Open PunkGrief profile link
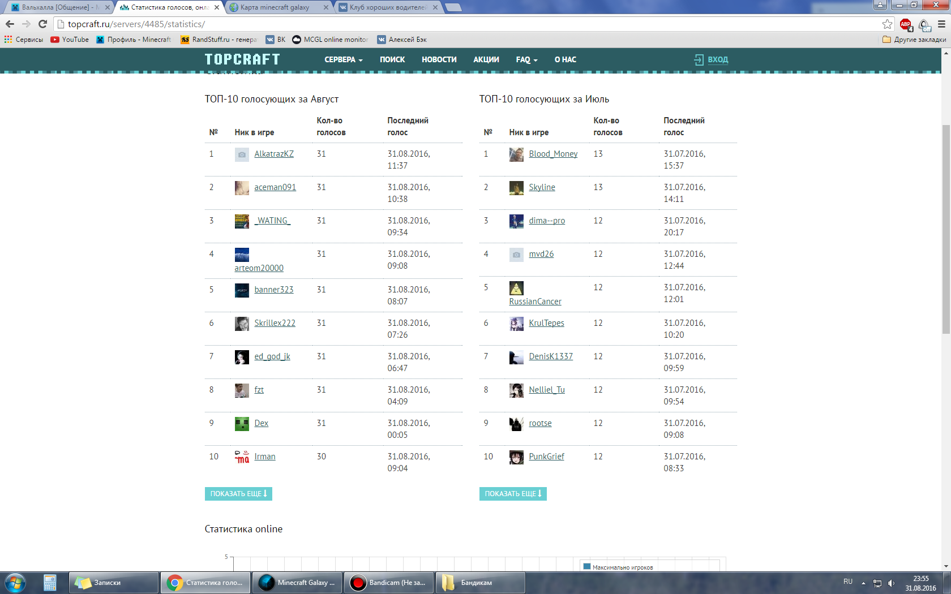951x594 pixels. pos(546,457)
